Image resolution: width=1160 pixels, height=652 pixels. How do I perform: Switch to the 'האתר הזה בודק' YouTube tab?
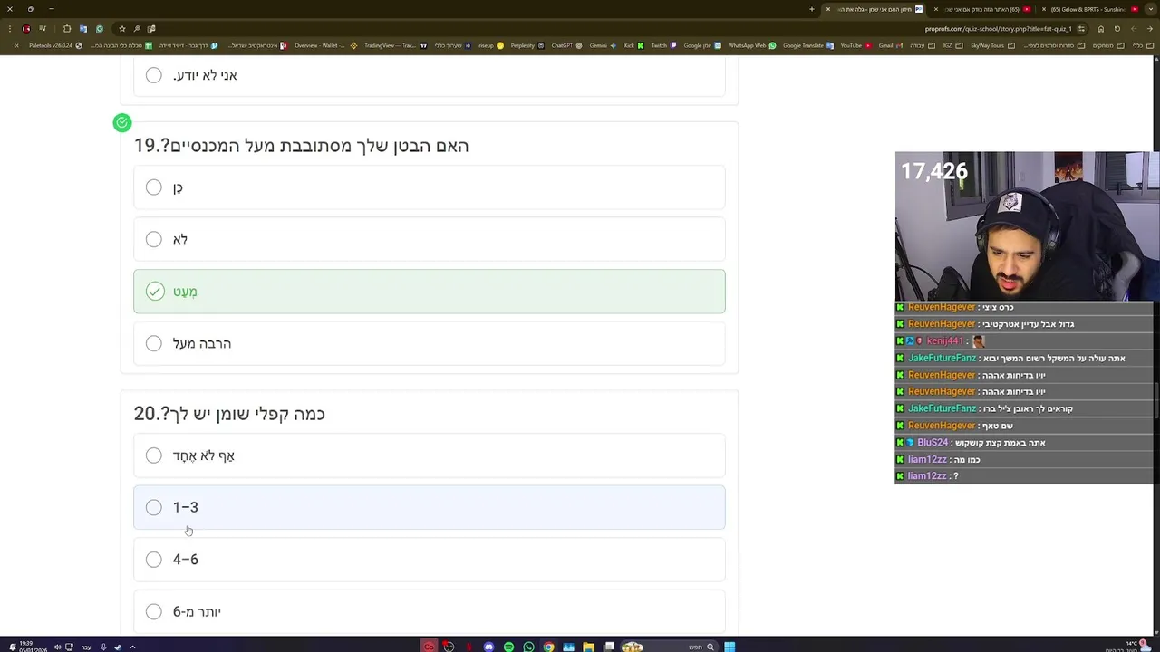tap(983, 9)
